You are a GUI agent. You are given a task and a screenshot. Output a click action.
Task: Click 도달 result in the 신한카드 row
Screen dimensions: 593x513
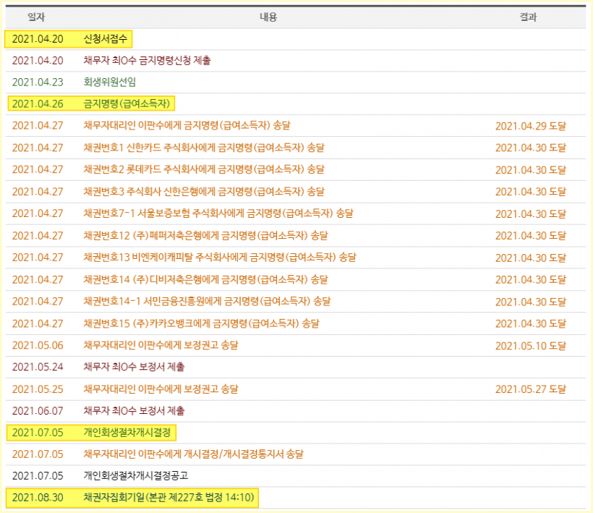coord(531,148)
